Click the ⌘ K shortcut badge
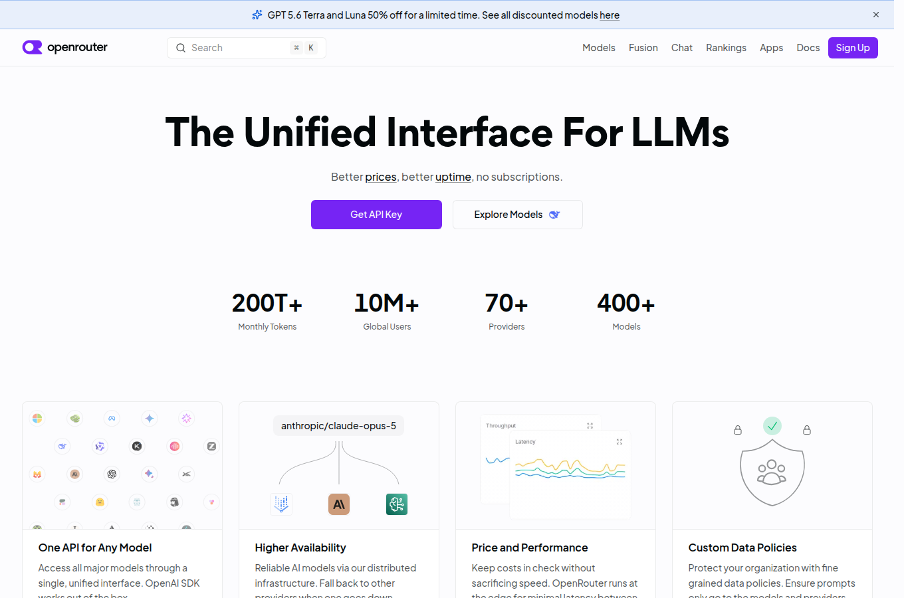Screen dimensions: 904x598 [304, 48]
